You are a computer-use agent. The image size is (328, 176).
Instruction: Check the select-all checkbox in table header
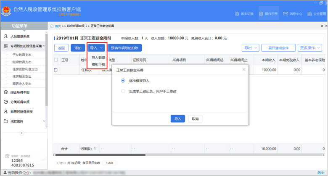point(56,60)
